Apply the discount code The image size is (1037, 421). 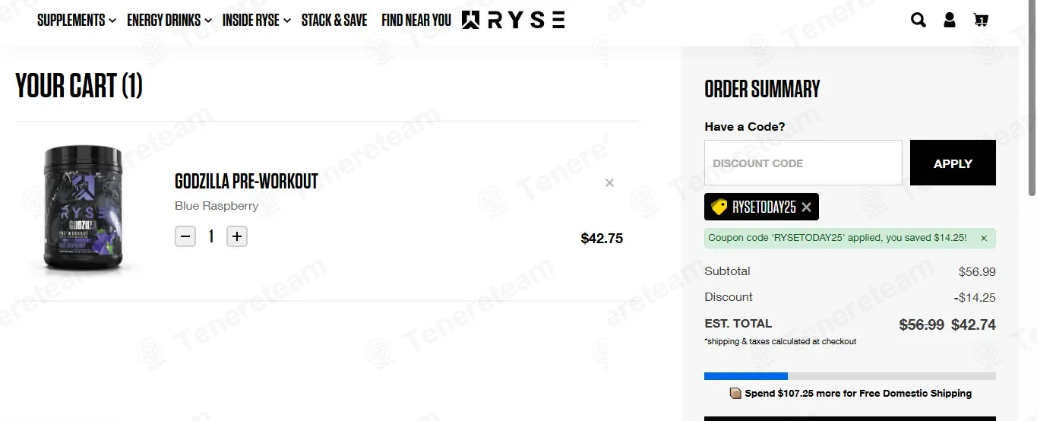(x=953, y=163)
